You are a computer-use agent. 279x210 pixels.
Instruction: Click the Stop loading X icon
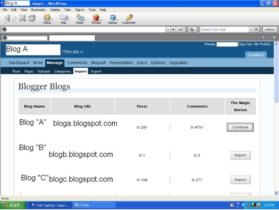22,18
